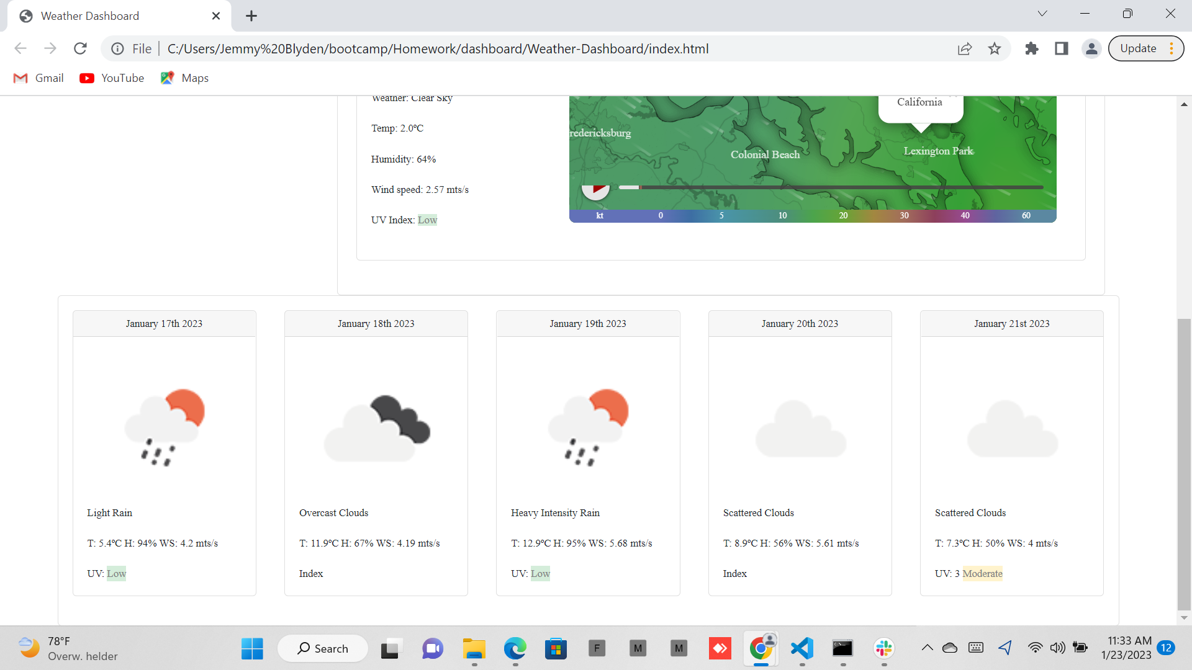Expand hidden icons in the system tray

pos(928,648)
